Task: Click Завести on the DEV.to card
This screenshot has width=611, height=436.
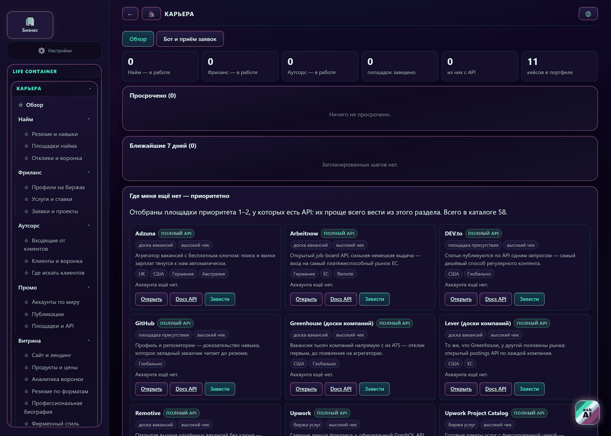Action: coord(529,299)
